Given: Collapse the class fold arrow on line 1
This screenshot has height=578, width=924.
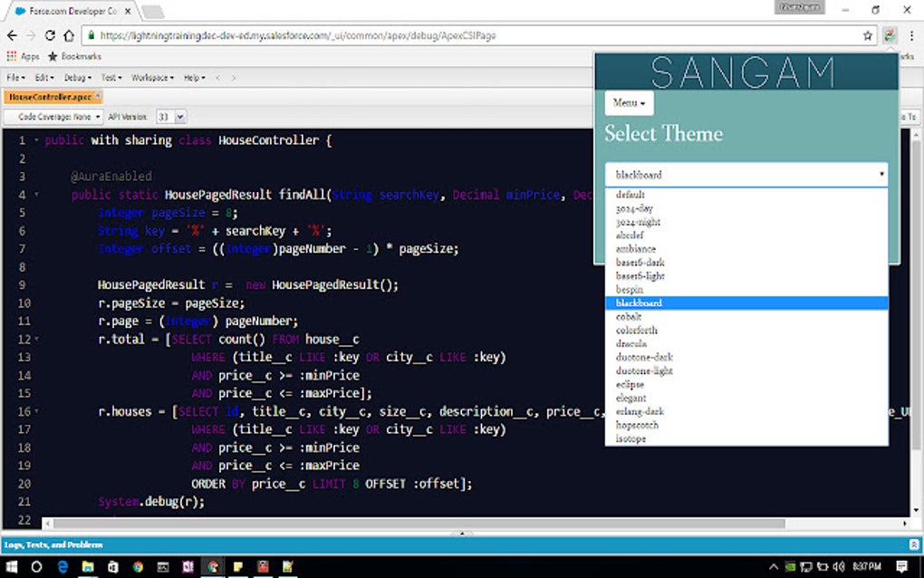Looking at the screenshot, I should 36,140.
